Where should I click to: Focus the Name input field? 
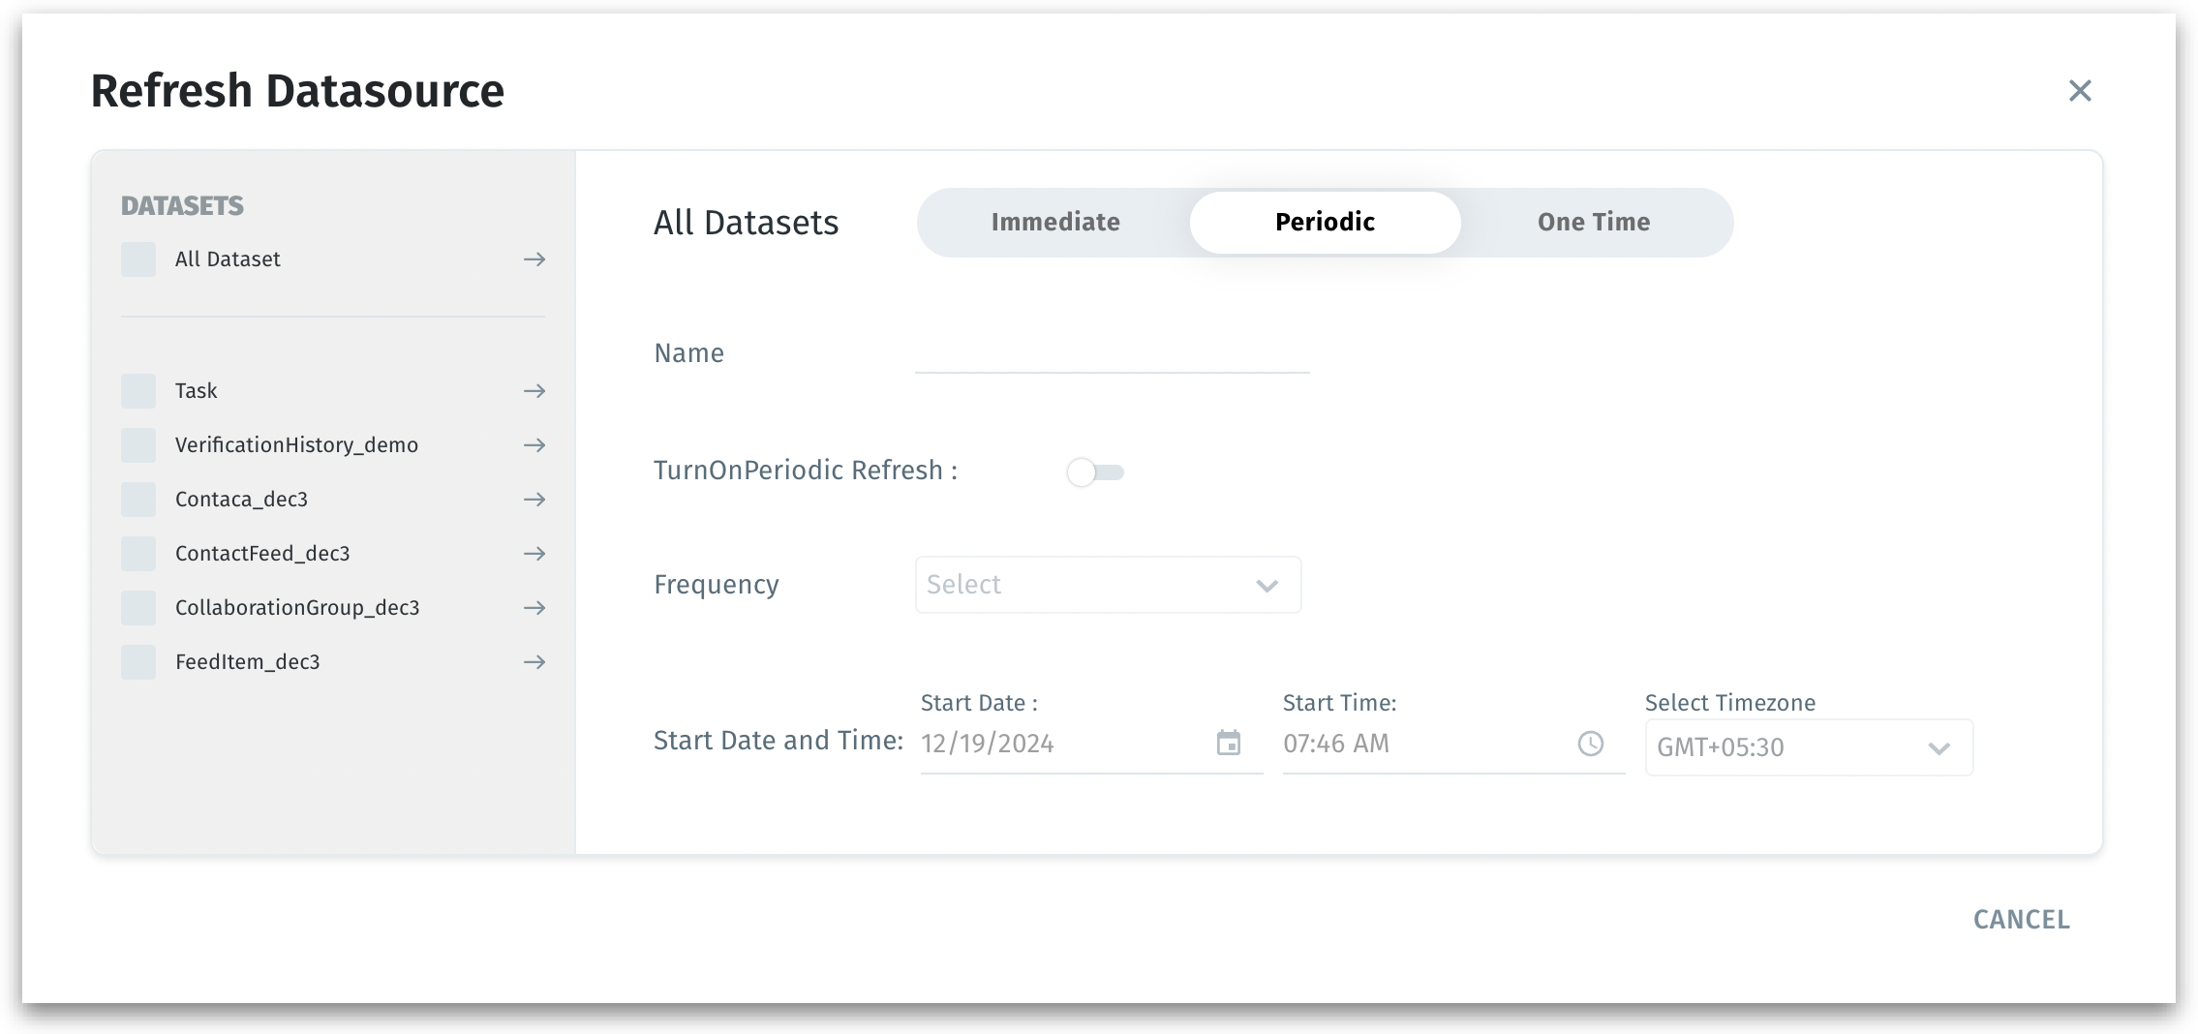click(x=1112, y=354)
